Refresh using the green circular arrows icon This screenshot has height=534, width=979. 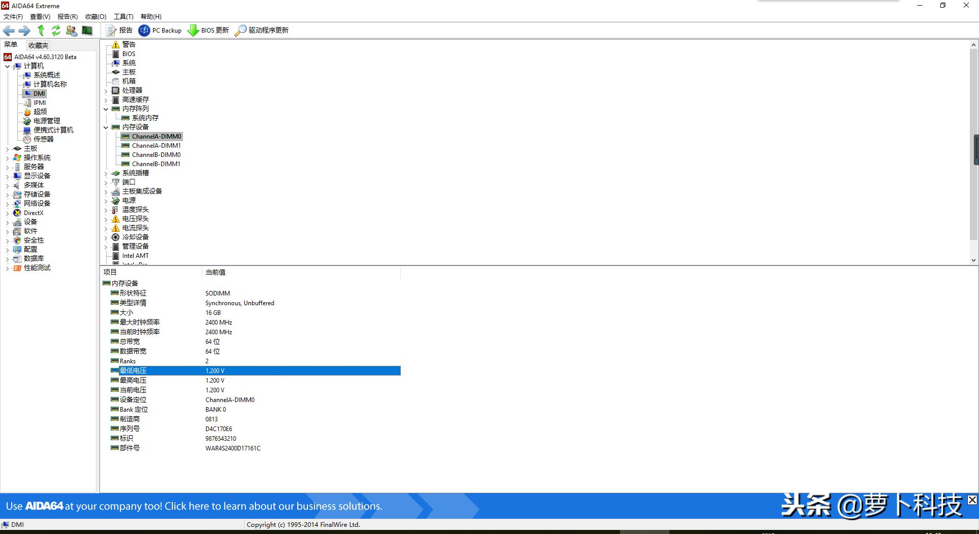point(56,31)
